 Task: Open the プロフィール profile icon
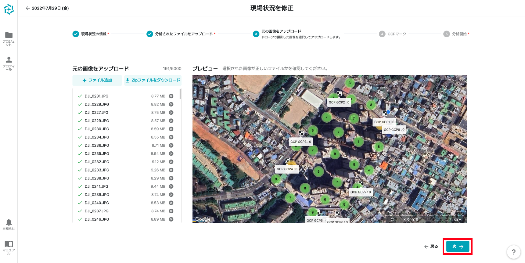[9, 60]
